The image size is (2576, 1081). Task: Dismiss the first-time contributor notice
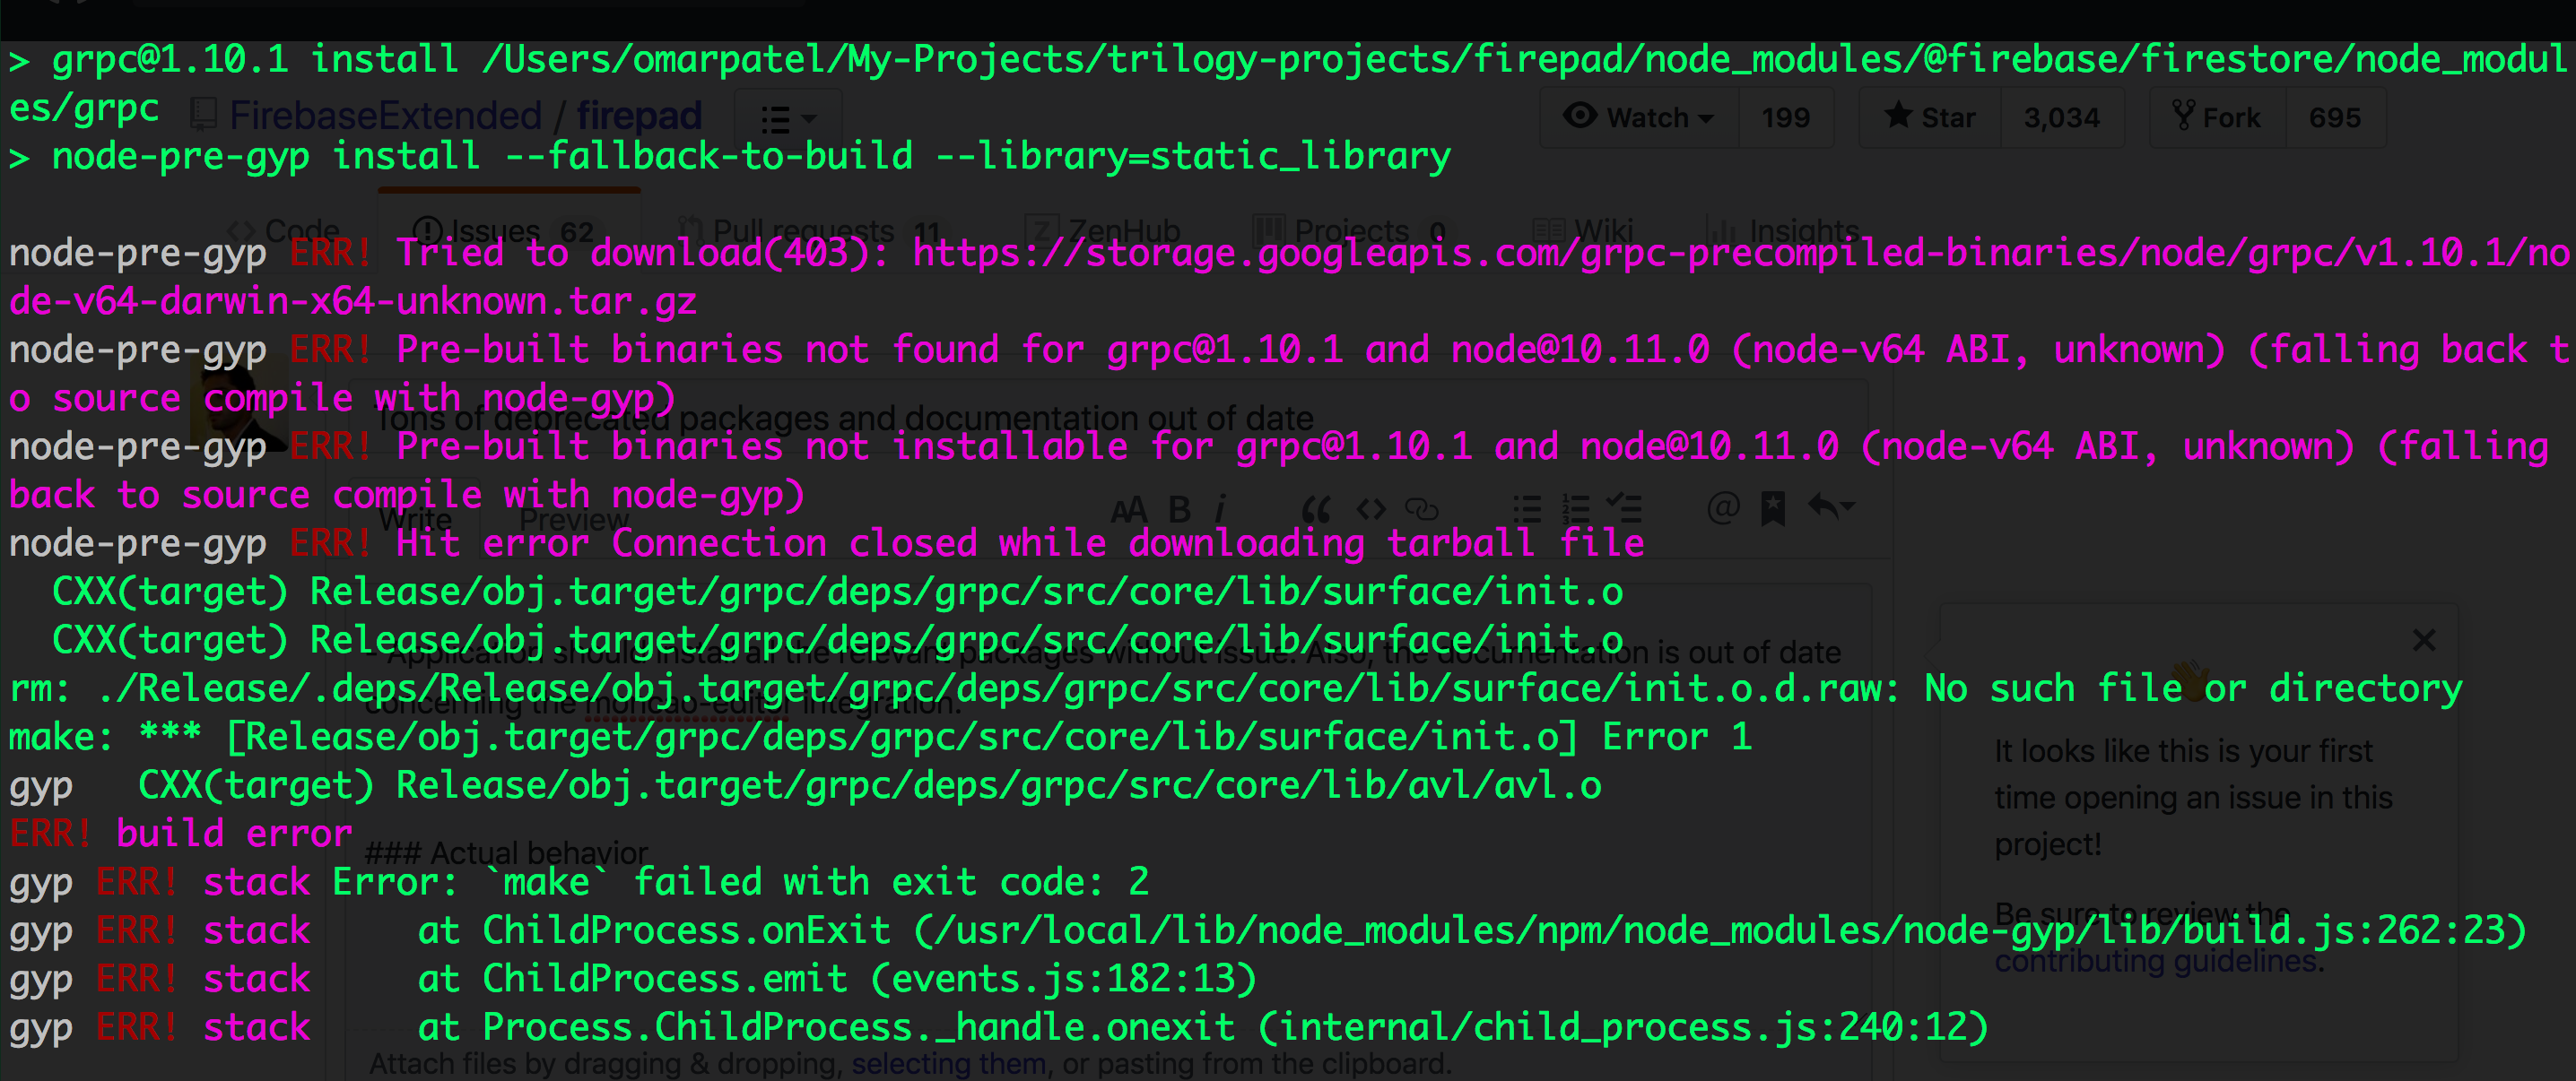[x=2424, y=640]
